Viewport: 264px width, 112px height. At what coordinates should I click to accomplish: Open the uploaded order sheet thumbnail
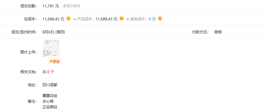(x=51, y=48)
